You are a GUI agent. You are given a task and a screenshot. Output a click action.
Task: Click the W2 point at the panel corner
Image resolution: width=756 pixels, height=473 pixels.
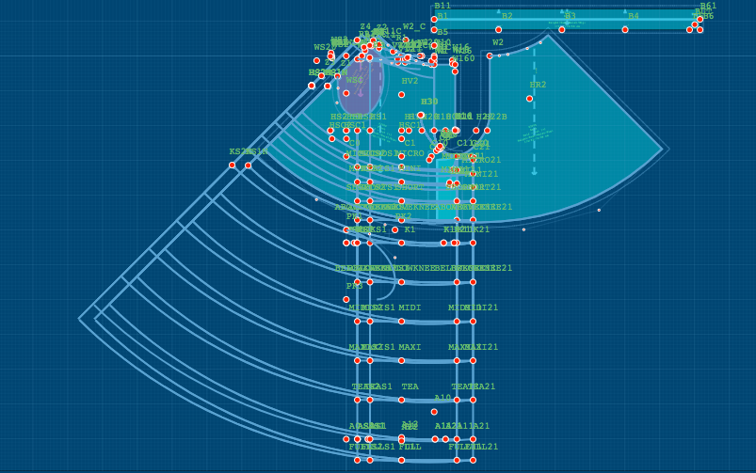490,55
